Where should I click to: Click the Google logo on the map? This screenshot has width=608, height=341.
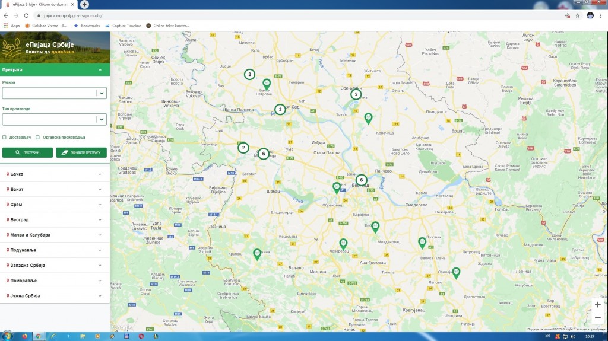(122, 327)
